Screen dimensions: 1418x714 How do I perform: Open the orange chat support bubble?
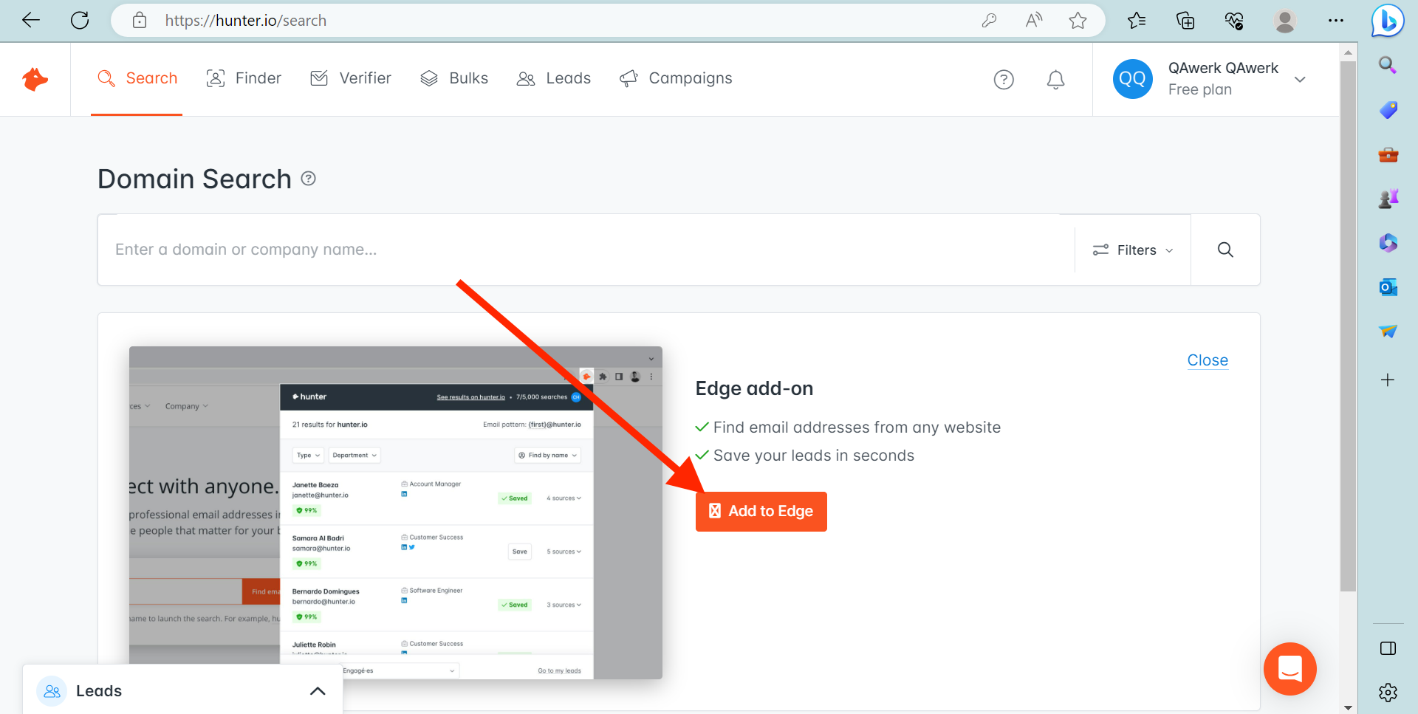coord(1289,669)
